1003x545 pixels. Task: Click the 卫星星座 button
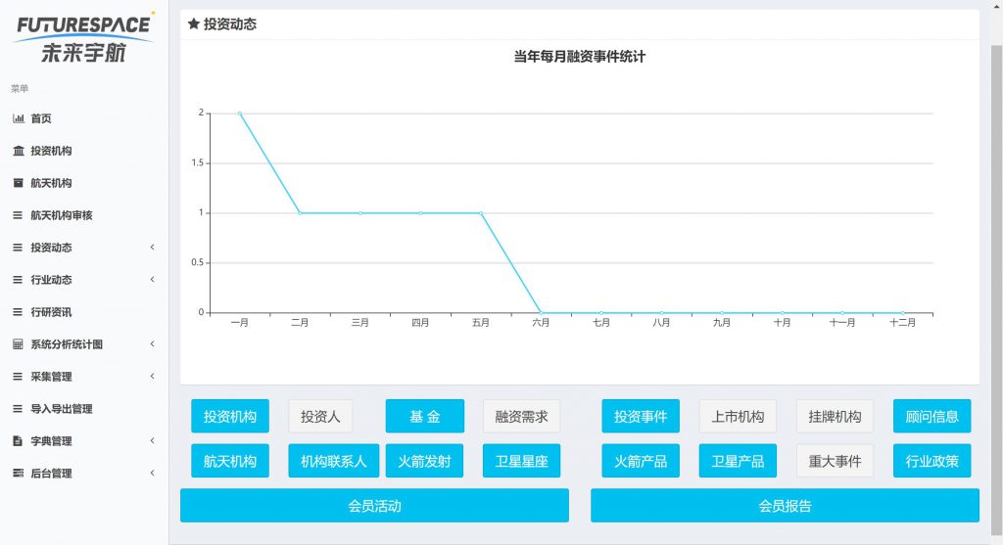[x=521, y=461]
